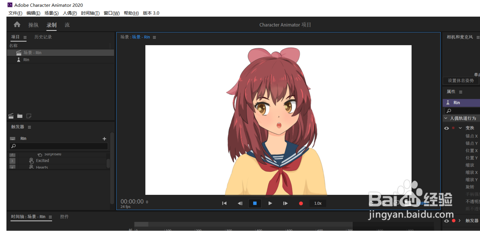The image size is (480, 231).
Task: Step back one frame
Action: click(x=240, y=203)
